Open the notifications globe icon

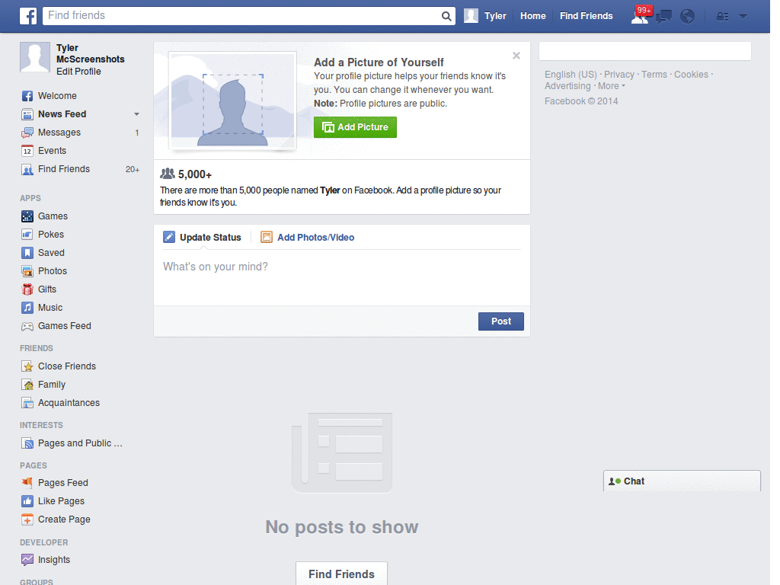coord(687,17)
